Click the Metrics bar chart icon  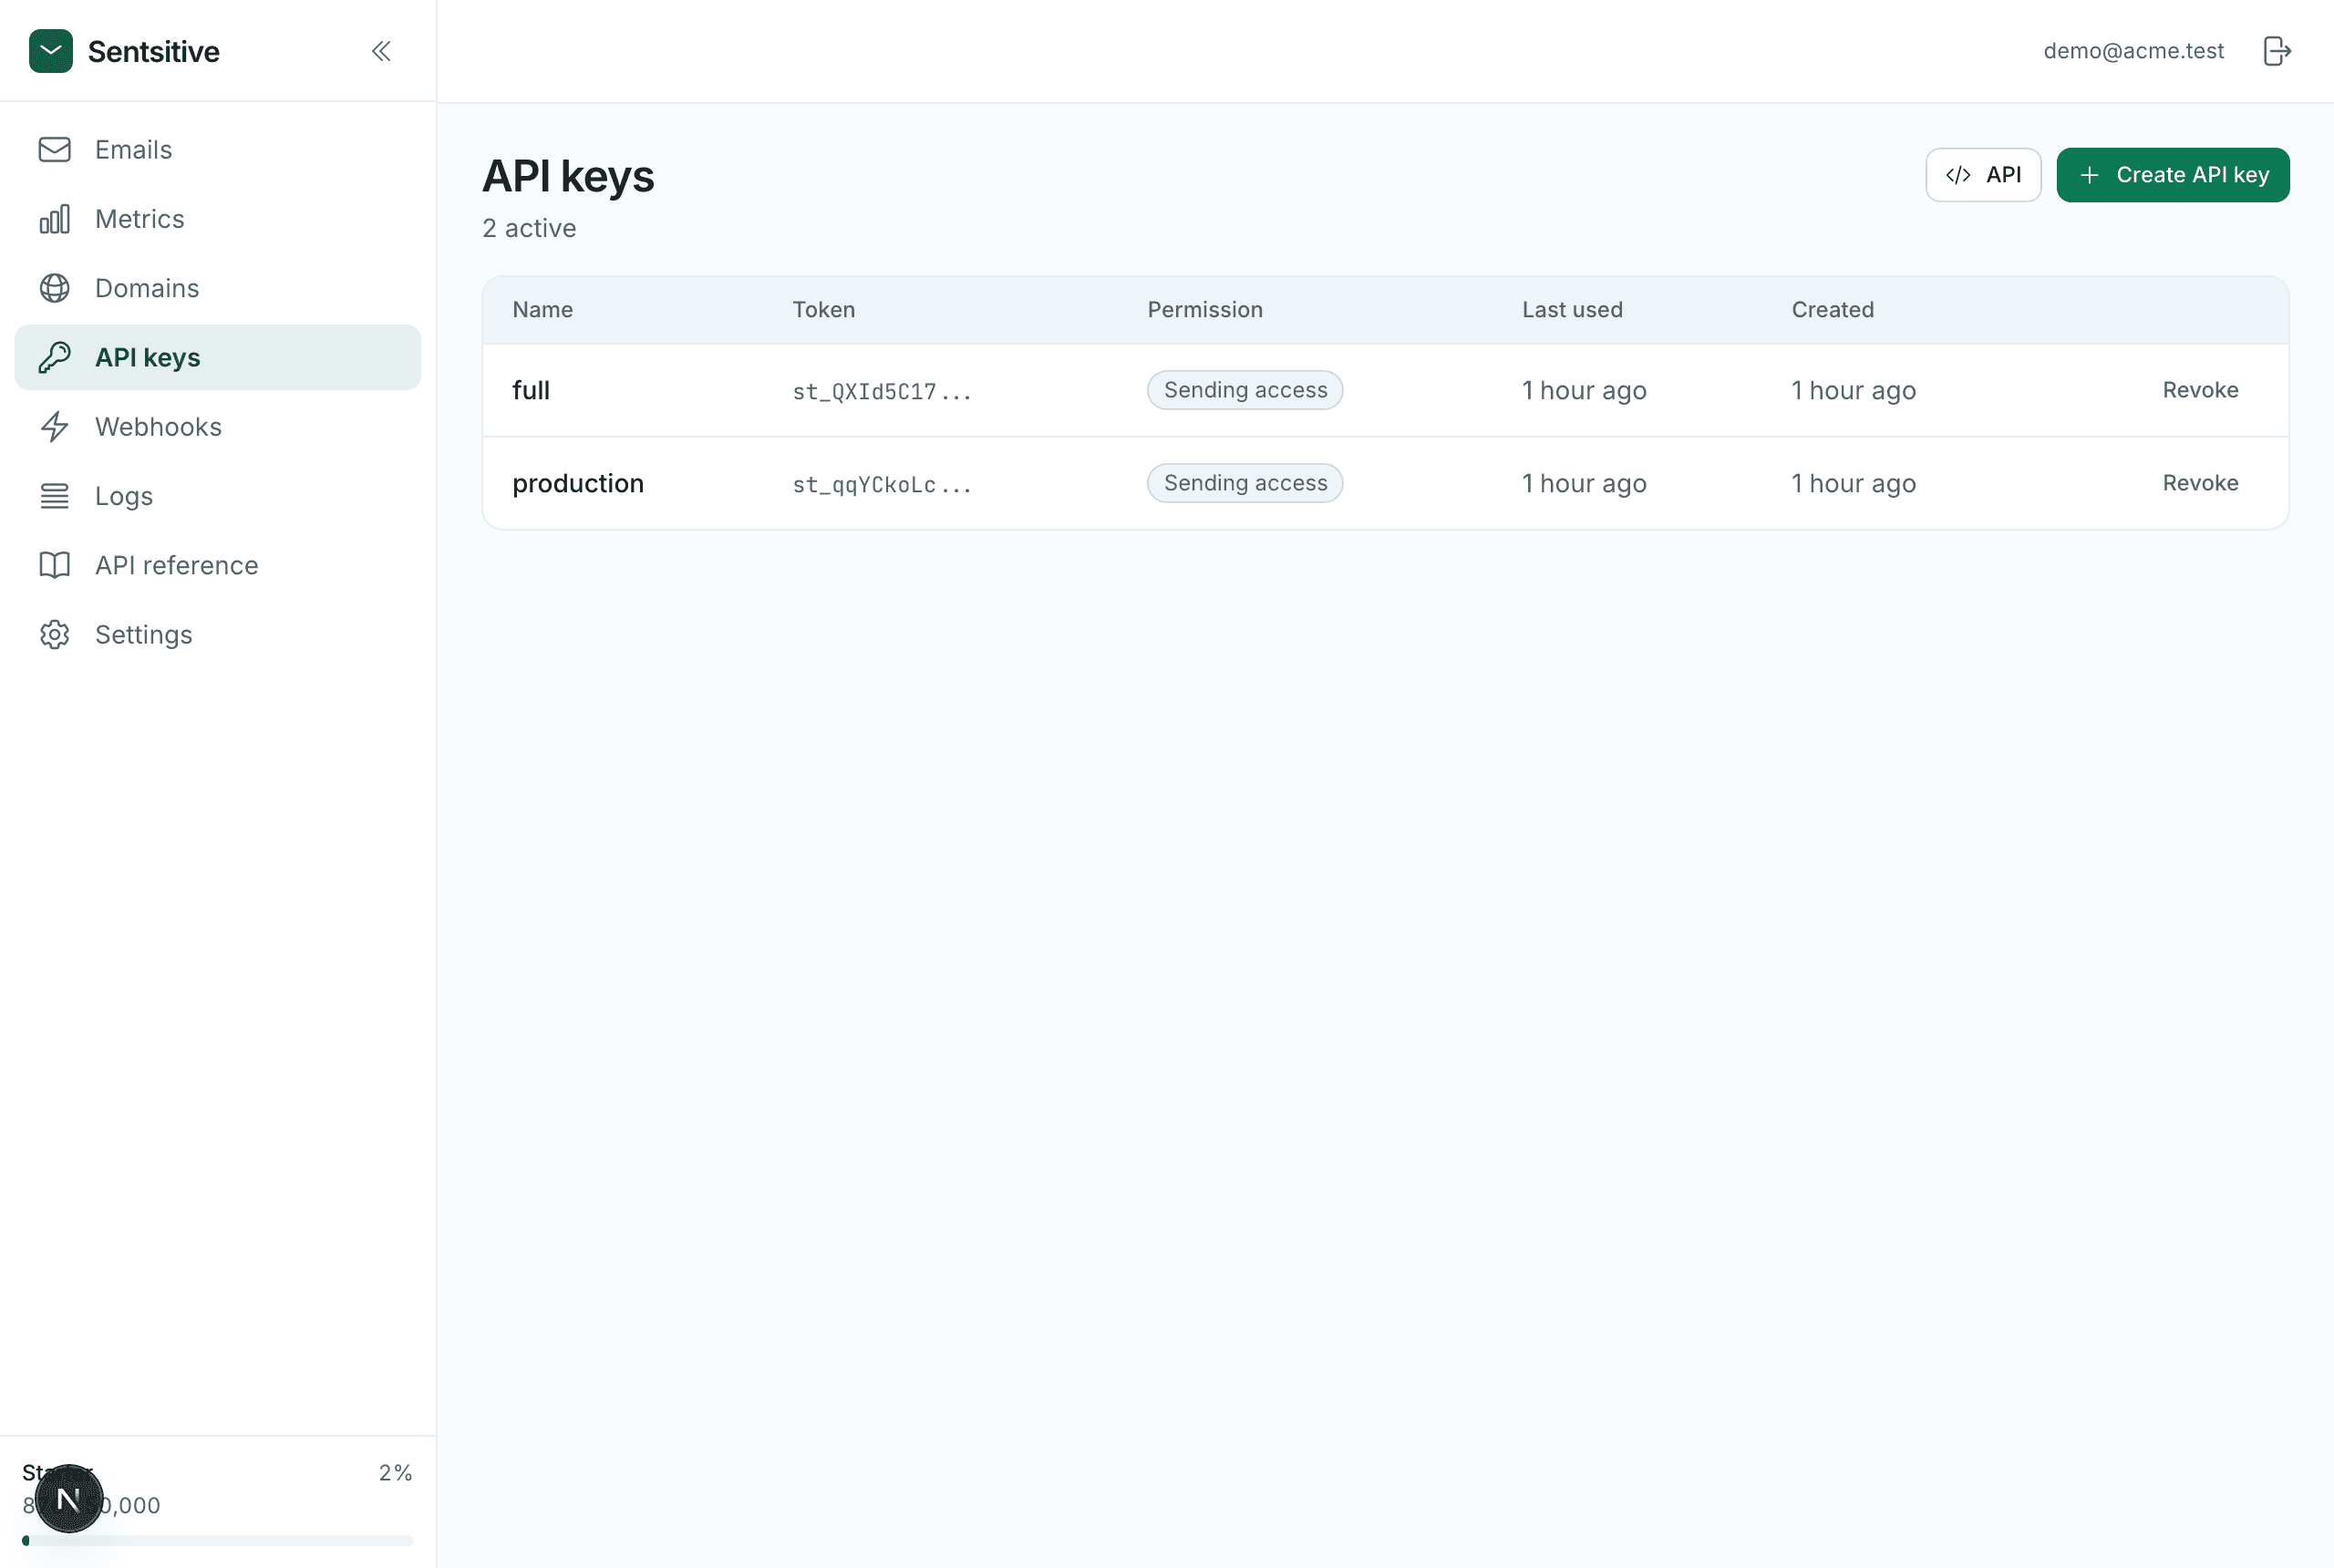[x=55, y=219]
